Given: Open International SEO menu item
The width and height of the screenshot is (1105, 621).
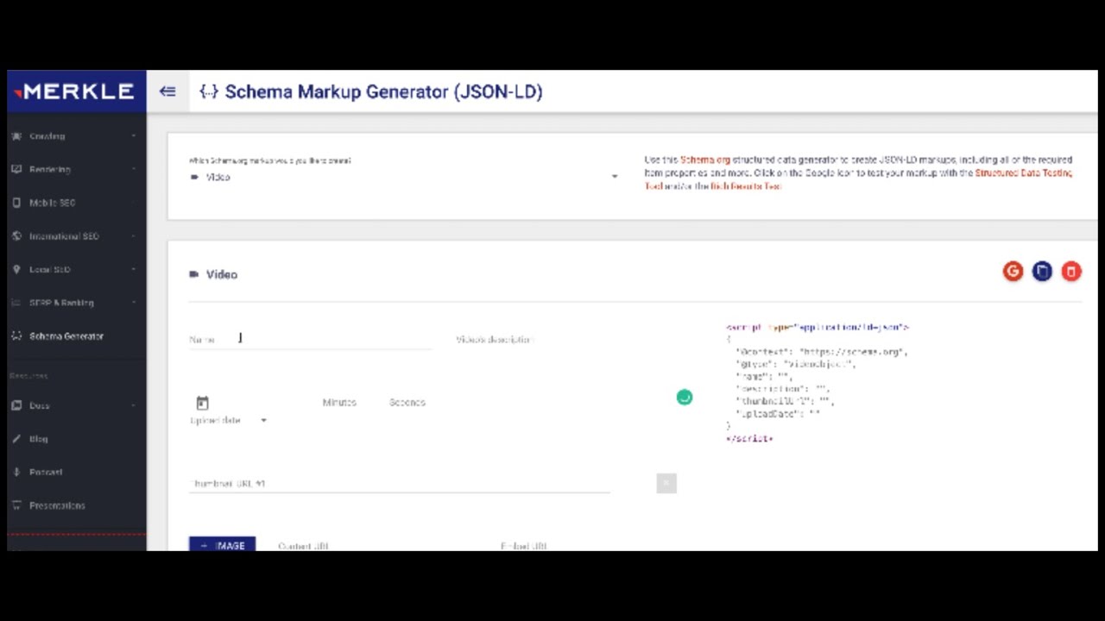Looking at the screenshot, I should [77, 236].
